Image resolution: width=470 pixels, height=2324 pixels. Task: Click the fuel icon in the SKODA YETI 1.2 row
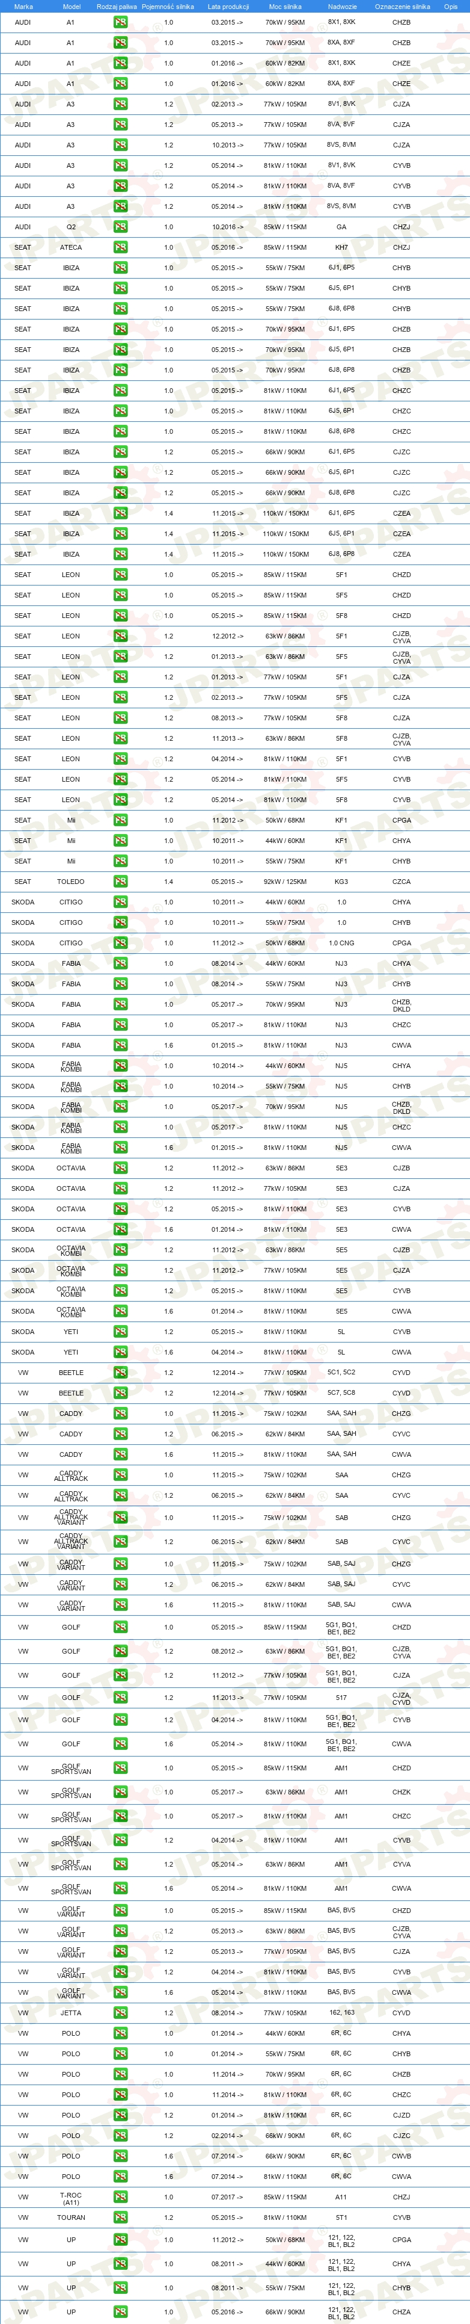[120, 1332]
